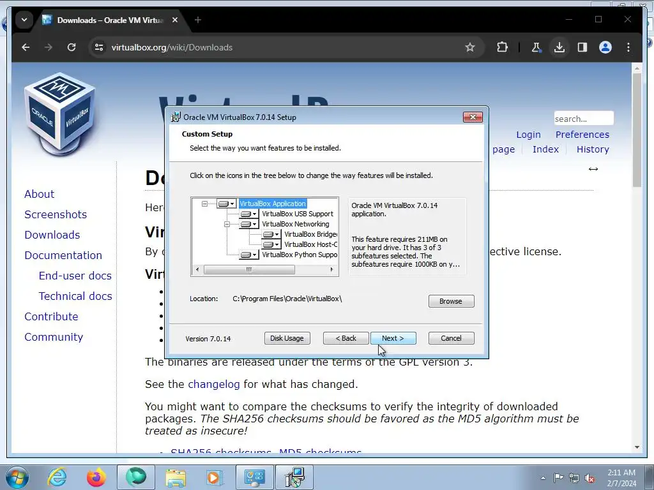Open Disk Usage dialog
This screenshot has width=654, height=490.
287,338
